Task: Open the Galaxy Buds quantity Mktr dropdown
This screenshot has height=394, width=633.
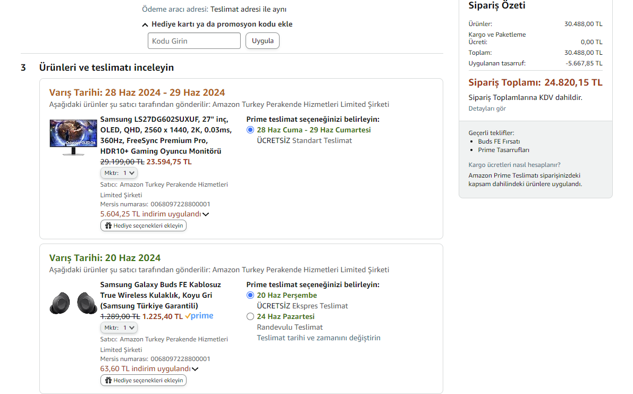Action: [x=119, y=328]
